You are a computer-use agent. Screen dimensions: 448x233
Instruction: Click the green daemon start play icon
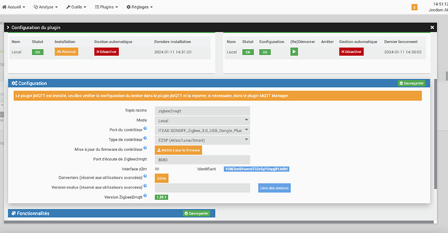(294, 52)
